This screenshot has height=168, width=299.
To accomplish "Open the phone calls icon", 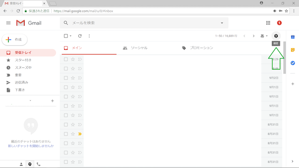I will [x=38, y=164].
